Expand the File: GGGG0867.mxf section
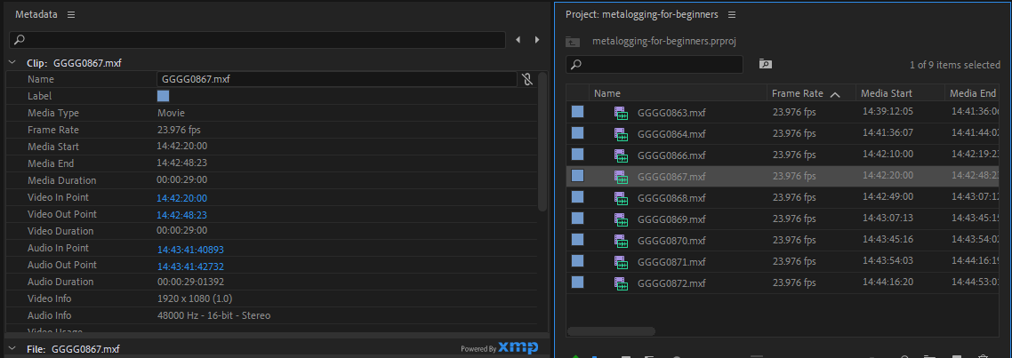The height and width of the screenshot is (358, 1012). click(x=12, y=349)
